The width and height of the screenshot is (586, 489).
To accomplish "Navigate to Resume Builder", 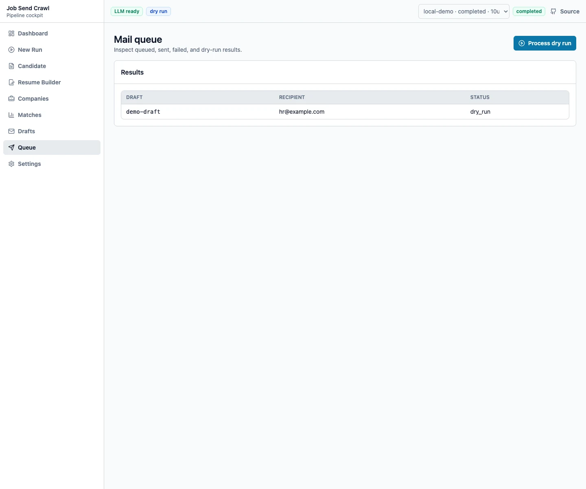I will pyautogui.click(x=52, y=82).
